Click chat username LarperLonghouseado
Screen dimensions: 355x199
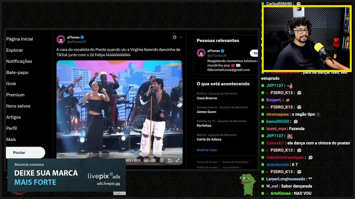(x=286, y=179)
